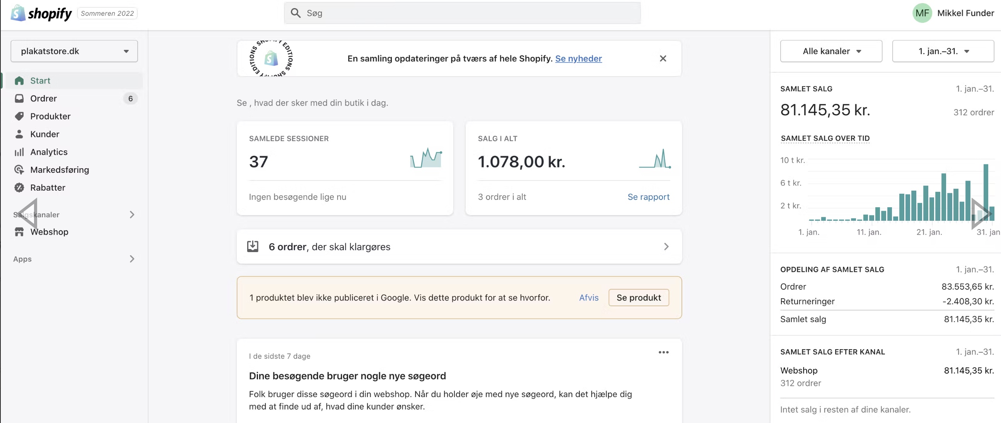Open the 1. jan.–31. date range dropdown

(943, 51)
